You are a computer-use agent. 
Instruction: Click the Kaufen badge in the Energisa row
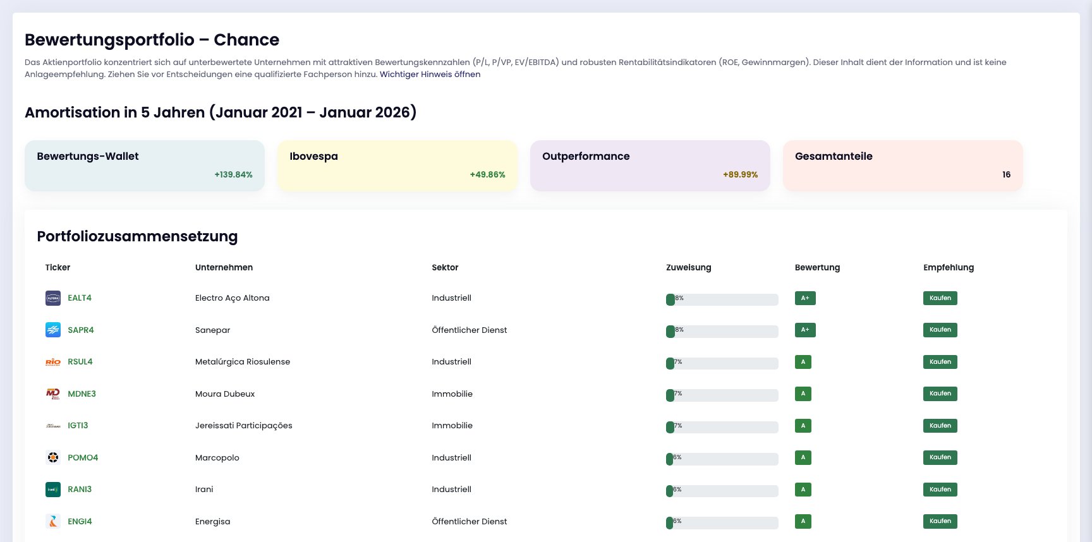(x=940, y=521)
